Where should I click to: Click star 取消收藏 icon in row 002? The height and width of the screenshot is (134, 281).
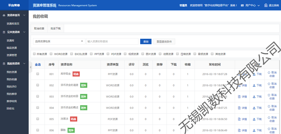click(x=269, y=84)
